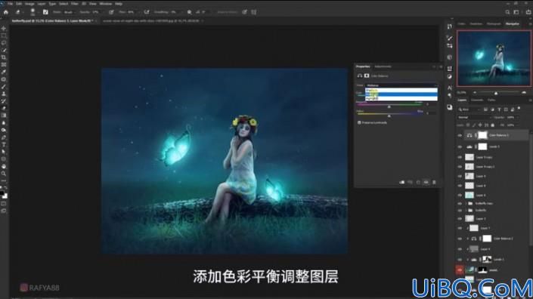Open the Tone dropdown showing Midtones
Screen dimensions: 533x299
(401, 85)
